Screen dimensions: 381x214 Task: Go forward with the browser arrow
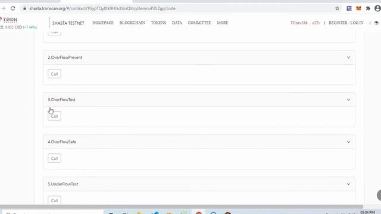click(3, 8)
